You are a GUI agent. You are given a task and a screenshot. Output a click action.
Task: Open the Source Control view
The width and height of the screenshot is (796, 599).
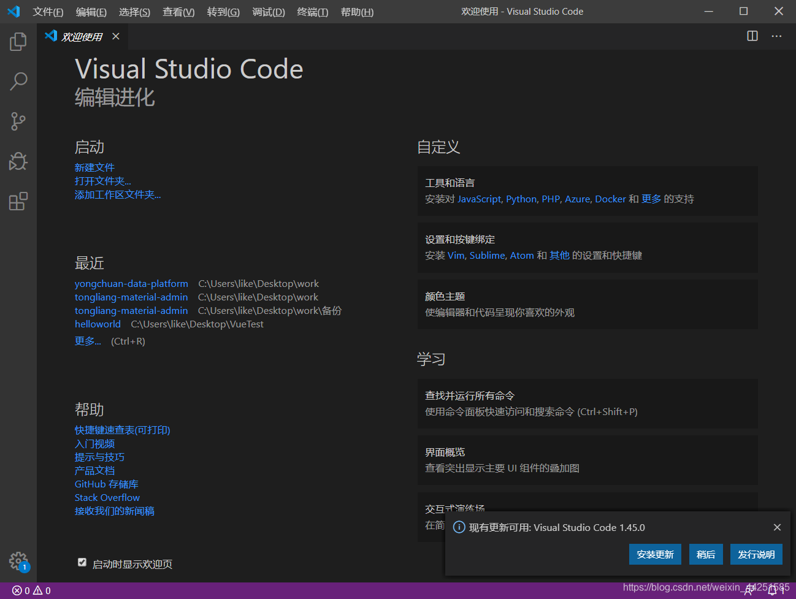[x=18, y=121]
